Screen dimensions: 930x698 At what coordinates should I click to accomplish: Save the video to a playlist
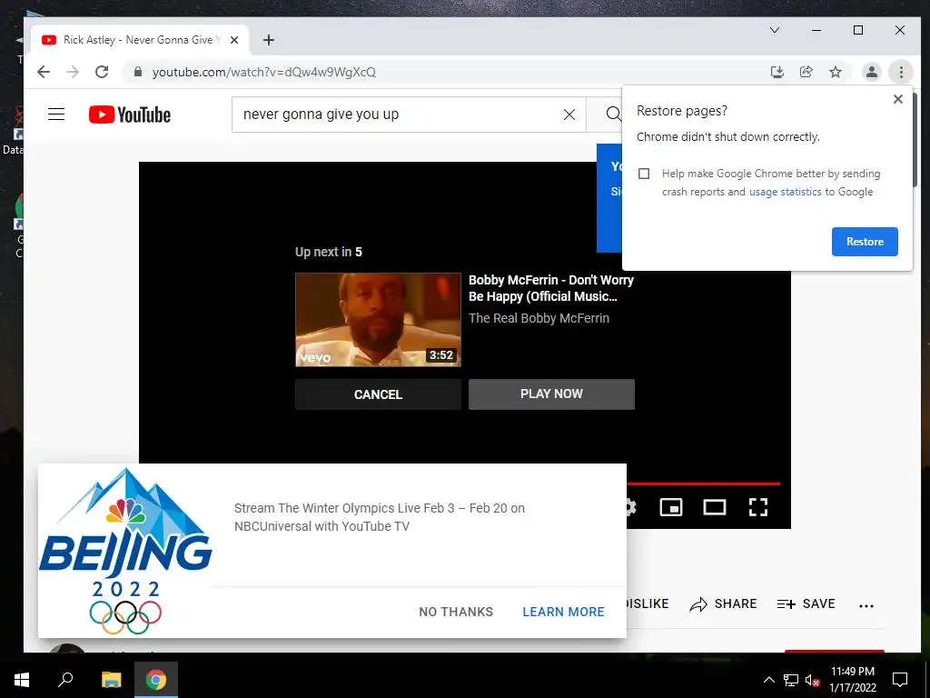pos(806,604)
